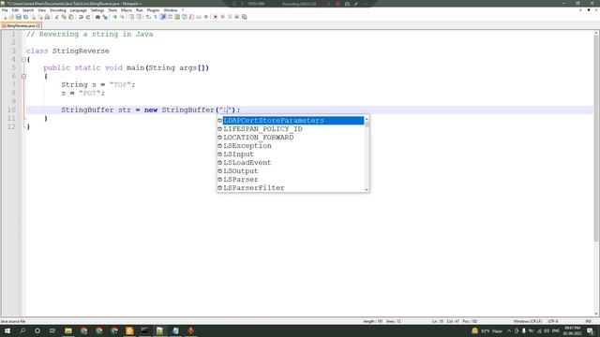Open Replace using the toolbar icon
The width and height of the screenshot is (600, 337).
[105, 17]
